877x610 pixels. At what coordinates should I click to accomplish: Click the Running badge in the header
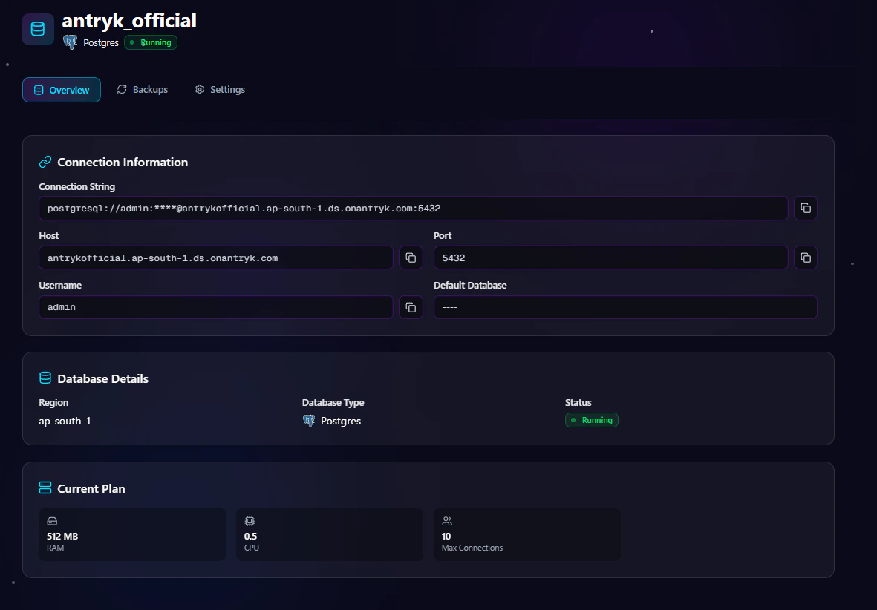tap(151, 42)
